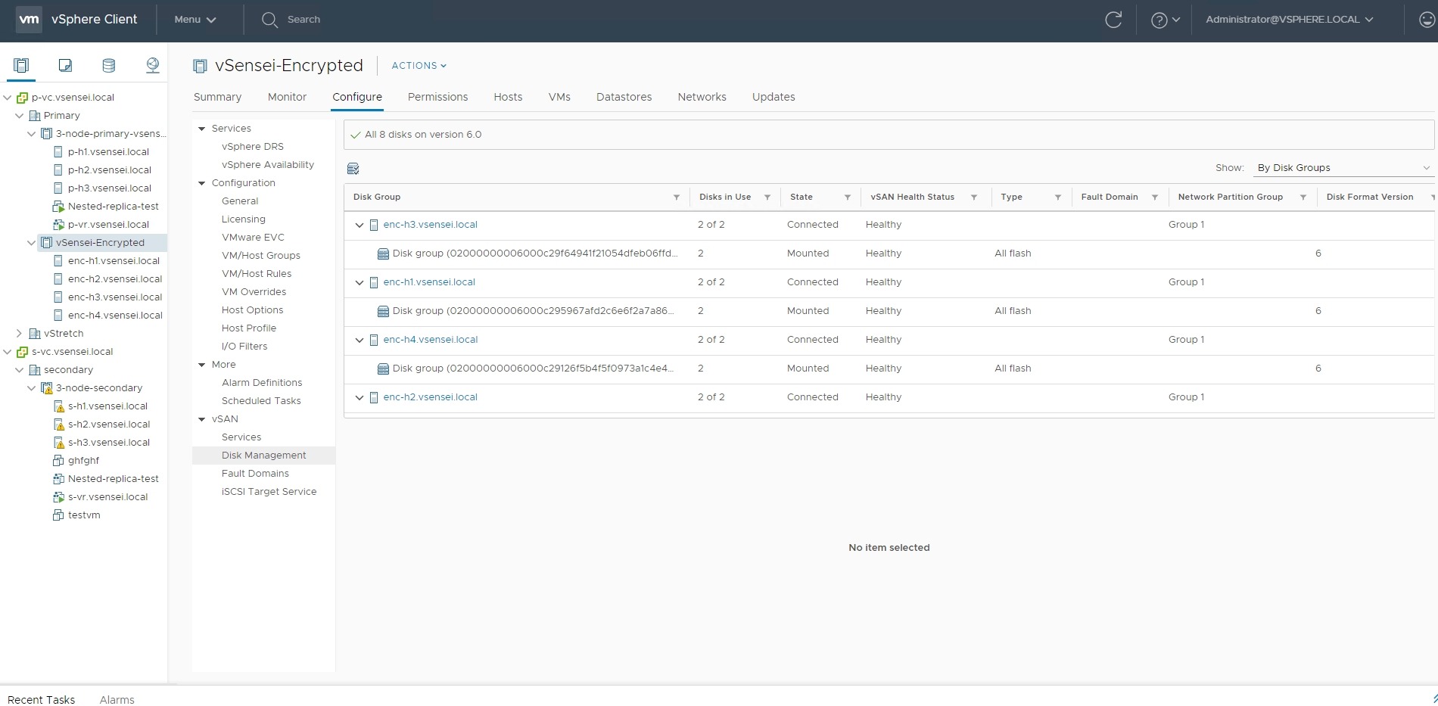Click the refresh icon in top bar
Image resolution: width=1438 pixels, height=706 pixels.
1113,20
